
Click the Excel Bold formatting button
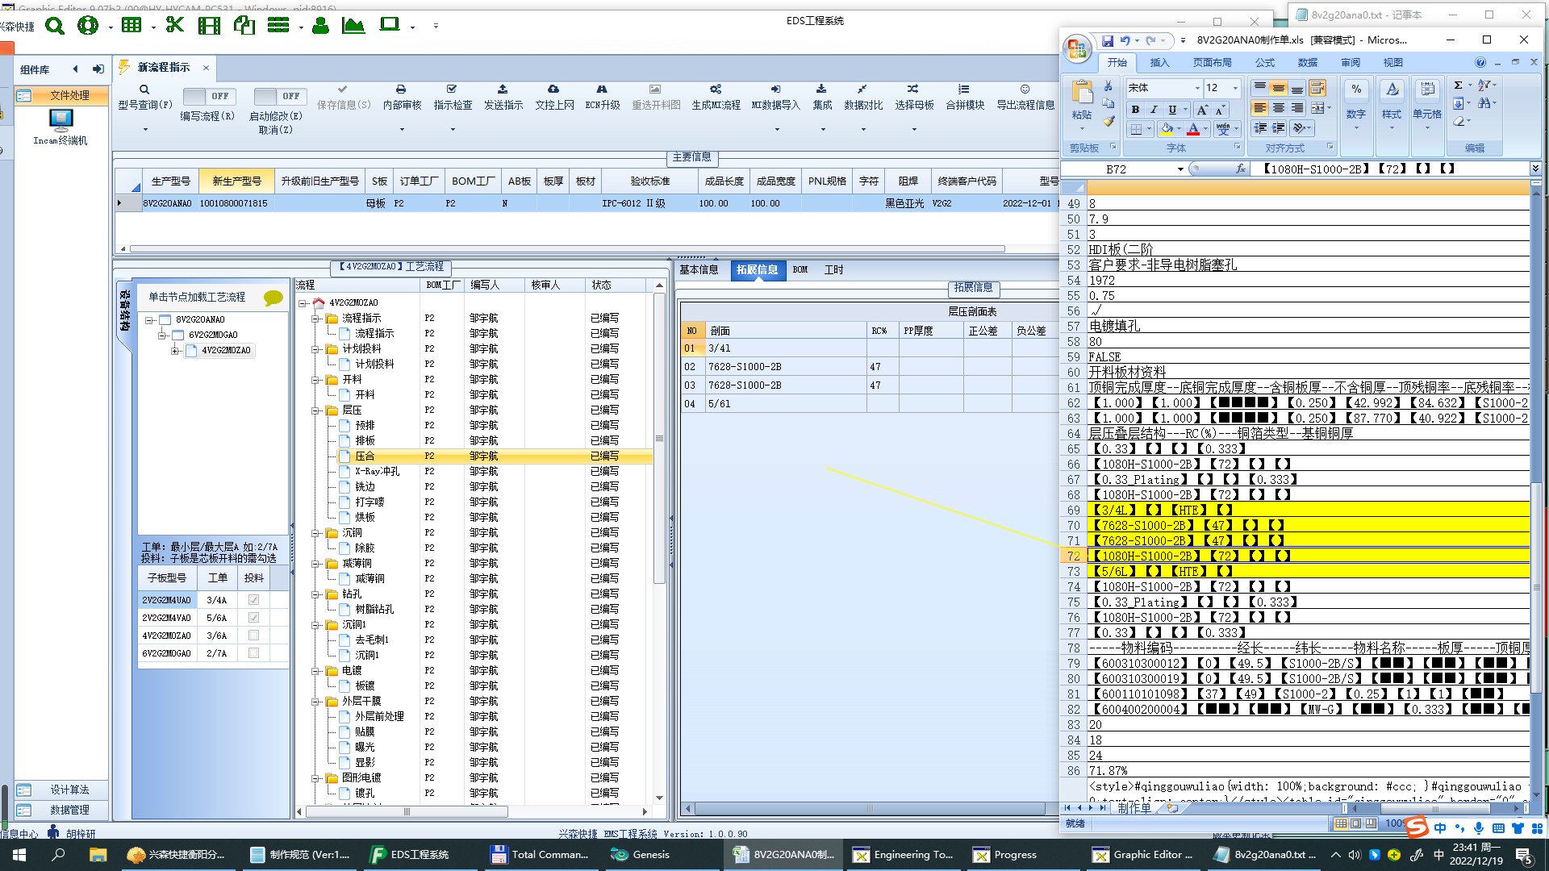click(1135, 110)
